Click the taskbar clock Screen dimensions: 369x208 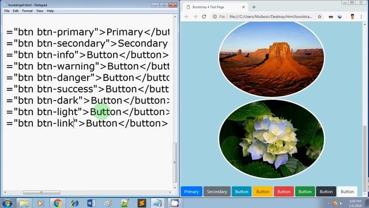tap(355, 203)
